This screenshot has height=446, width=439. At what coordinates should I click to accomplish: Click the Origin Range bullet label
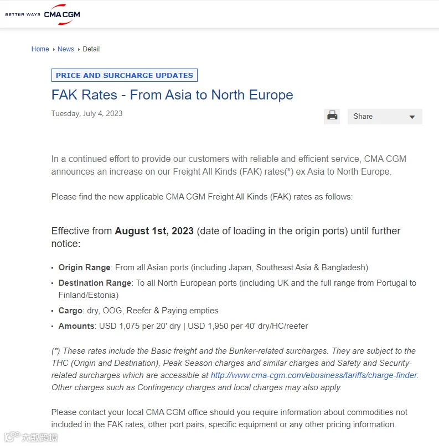point(84,267)
